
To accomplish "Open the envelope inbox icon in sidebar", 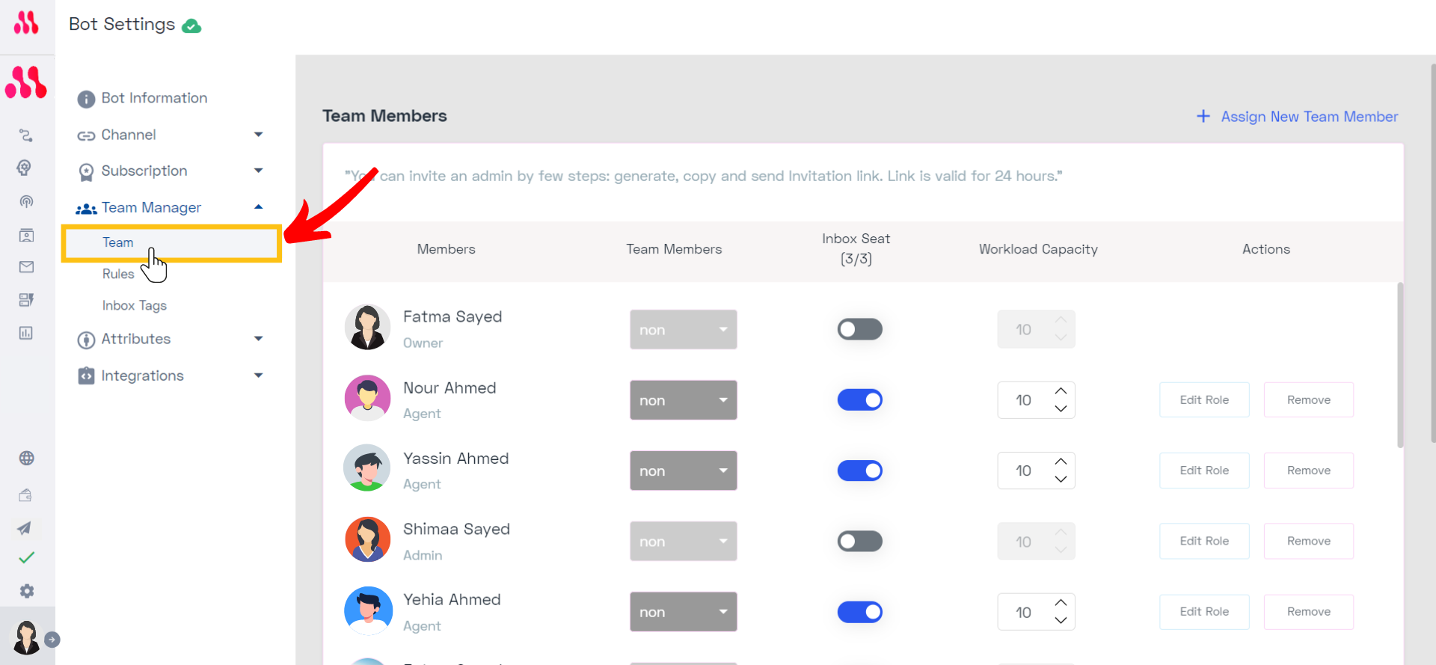I will (x=26, y=267).
